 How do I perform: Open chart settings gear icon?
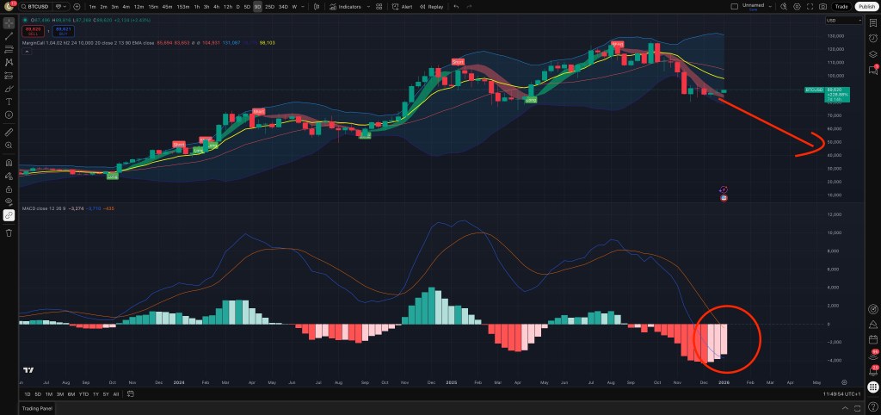click(x=795, y=6)
